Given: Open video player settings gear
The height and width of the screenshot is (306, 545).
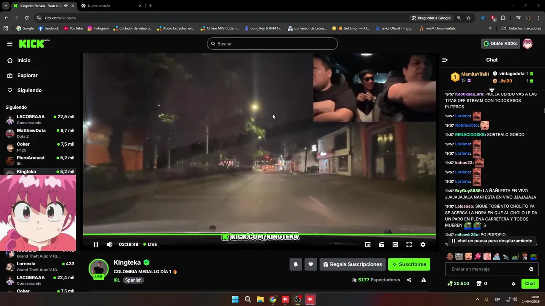Looking at the screenshot, I should click(423, 244).
